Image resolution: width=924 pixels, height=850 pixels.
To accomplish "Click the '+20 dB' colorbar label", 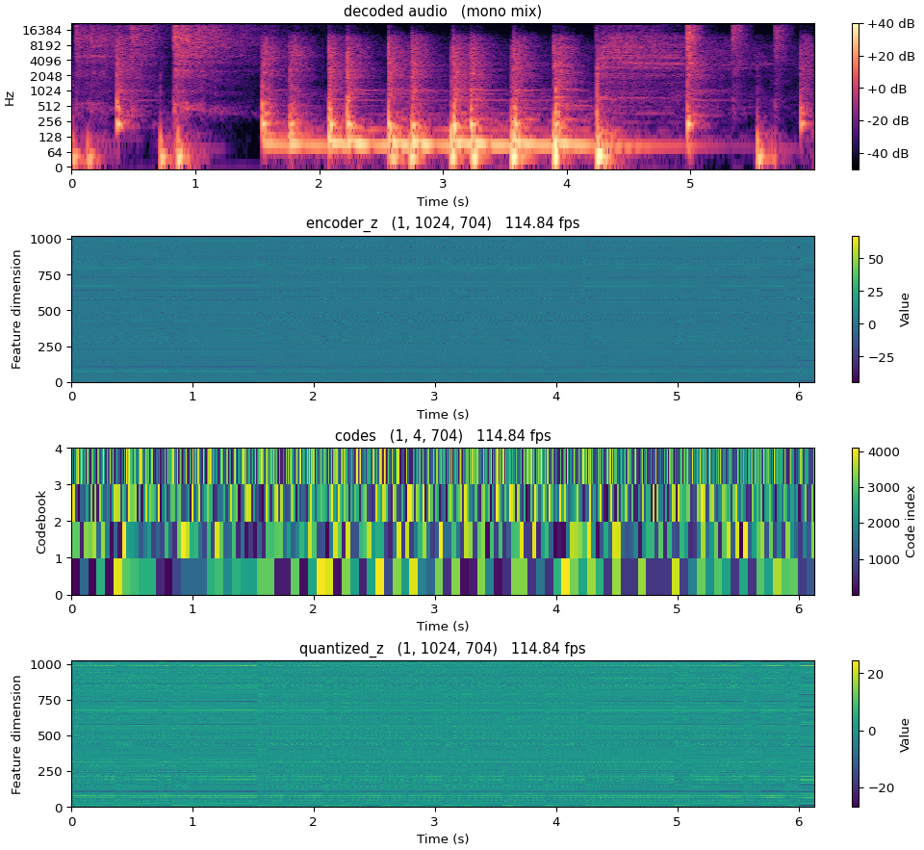I will [x=891, y=57].
